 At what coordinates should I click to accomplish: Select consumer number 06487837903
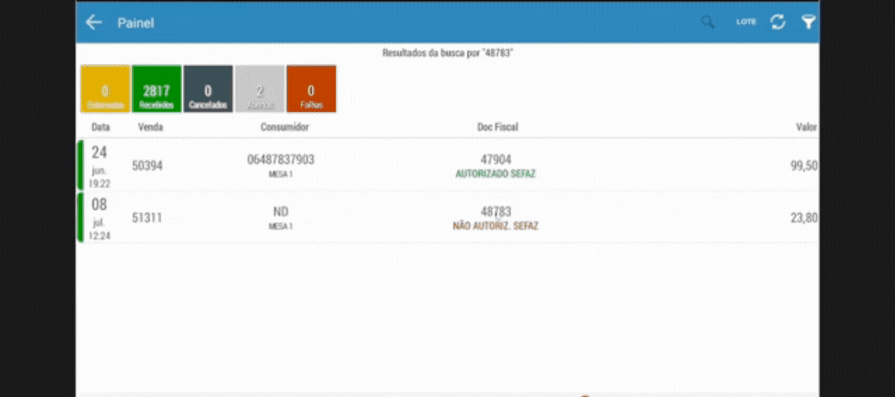[281, 160]
